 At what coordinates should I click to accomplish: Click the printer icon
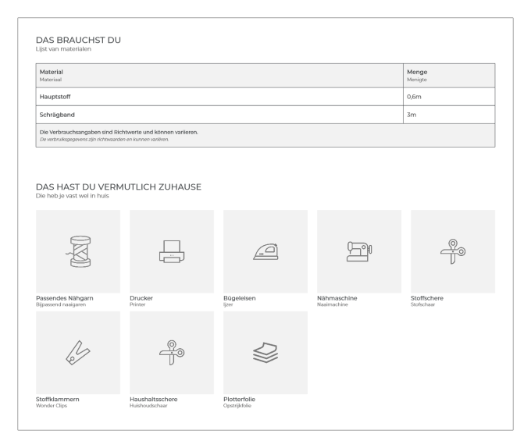pos(172,251)
